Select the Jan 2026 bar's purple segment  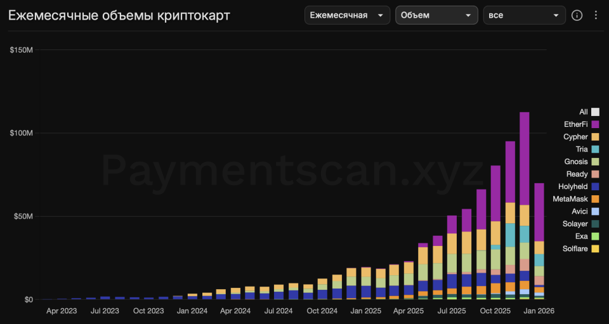tap(539, 212)
